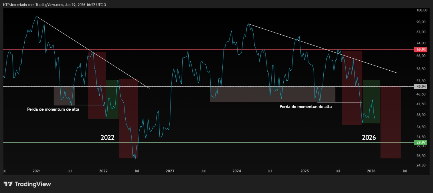The height and width of the screenshot is (193, 433).
Task: Click the 100,00 price axis value
Action: coord(422,10)
